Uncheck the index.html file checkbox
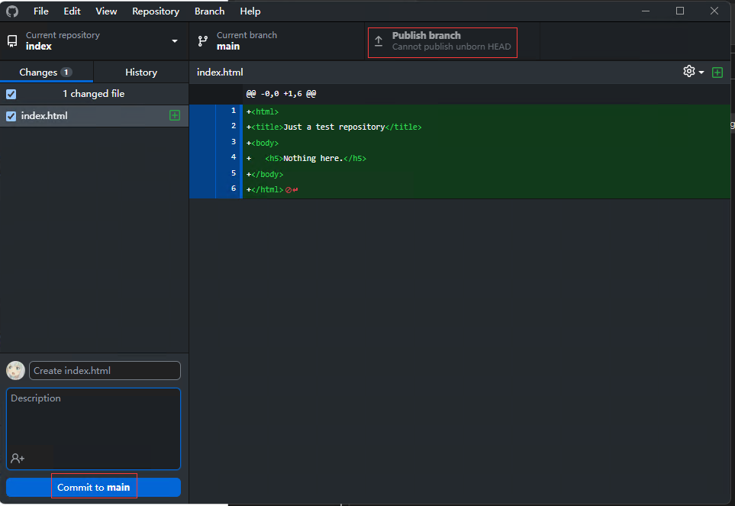This screenshot has height=506, width=735. pos(11,116)
